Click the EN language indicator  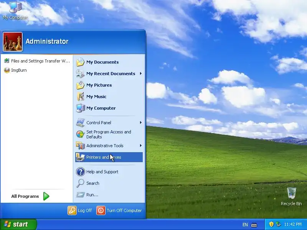pyautogui.click(x=245, y=225)
